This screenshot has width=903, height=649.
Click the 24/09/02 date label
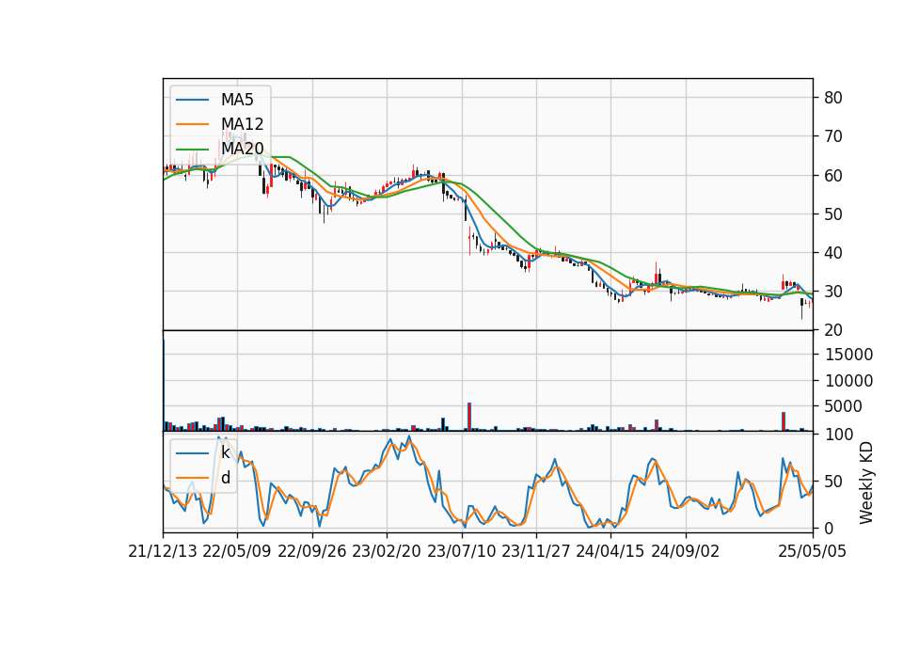tap(686, 551)
